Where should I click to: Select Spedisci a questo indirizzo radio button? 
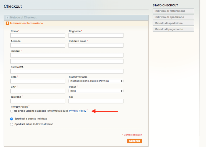(x=12, y=119)
